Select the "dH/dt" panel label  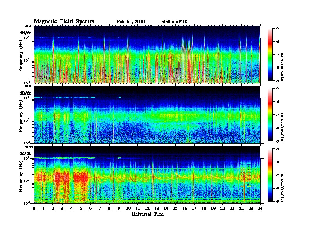[x=25, y=33]
